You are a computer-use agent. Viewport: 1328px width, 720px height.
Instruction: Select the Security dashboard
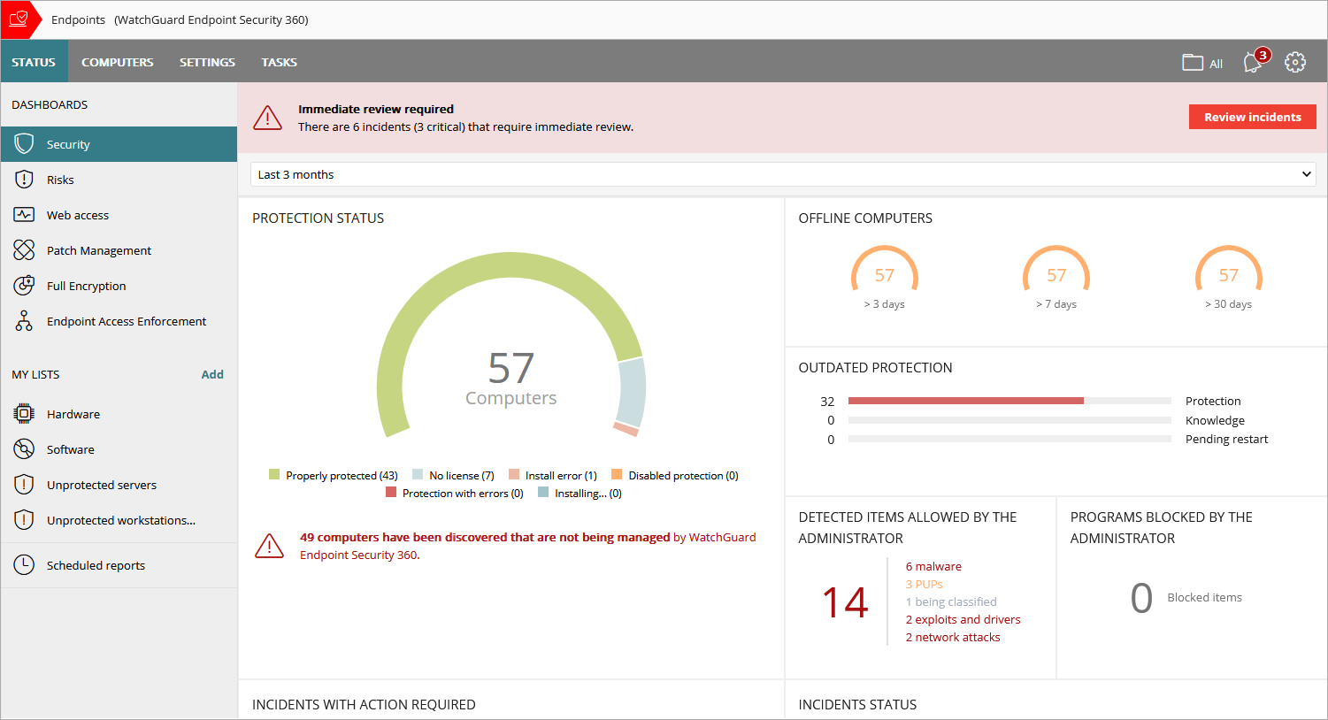pos(119,144)
